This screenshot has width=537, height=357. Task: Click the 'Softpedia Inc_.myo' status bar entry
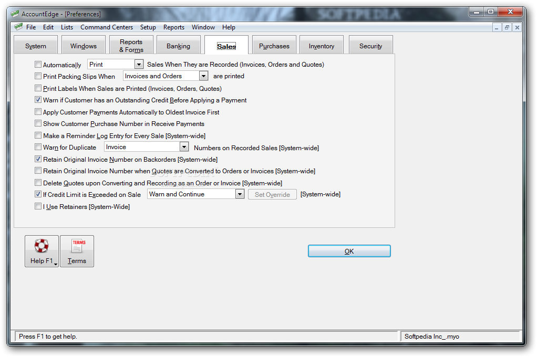(431, 336)
